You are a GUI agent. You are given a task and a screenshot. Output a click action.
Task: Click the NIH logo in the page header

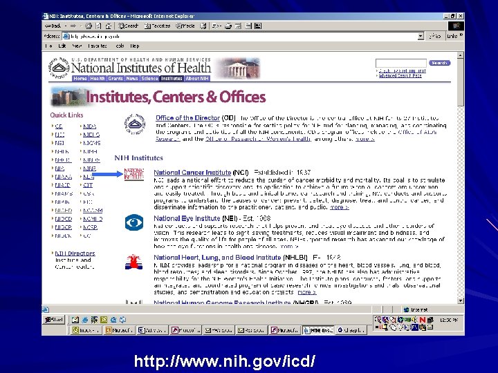tap(59, 68)
